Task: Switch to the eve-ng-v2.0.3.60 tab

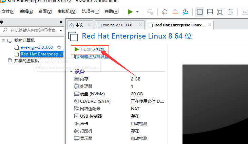Action: 117,25
